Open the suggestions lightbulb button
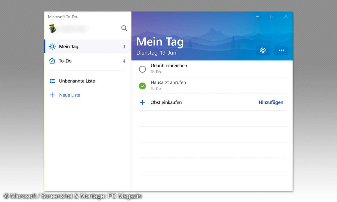 [x=263, y=50]
